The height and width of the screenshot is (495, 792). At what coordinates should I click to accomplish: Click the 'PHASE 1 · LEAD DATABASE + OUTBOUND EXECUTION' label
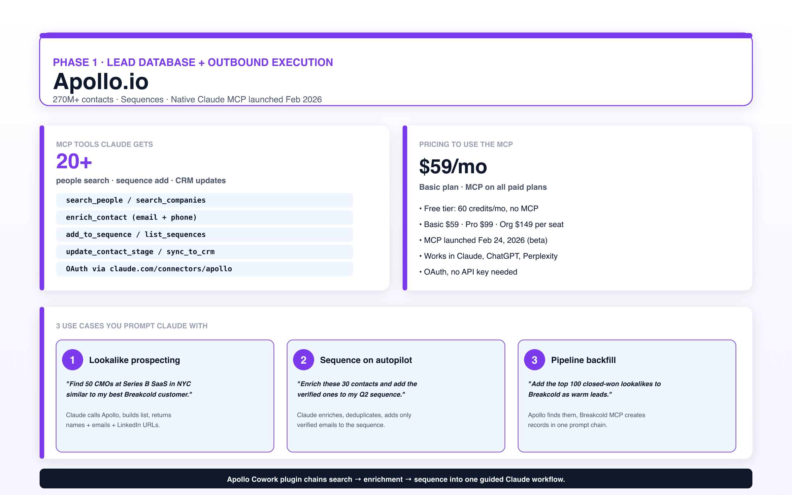(193, 62)
